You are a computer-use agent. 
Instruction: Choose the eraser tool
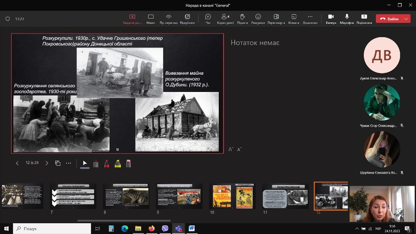[128, 164]
